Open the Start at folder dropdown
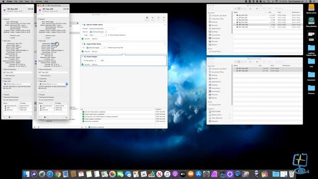This screenshot has height=179, width=318. pyautogui.click(x=98, y=32)
